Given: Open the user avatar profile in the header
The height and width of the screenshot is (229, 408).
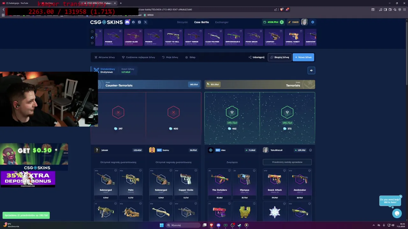Looking at the screenshot, I should coord(304,22).
